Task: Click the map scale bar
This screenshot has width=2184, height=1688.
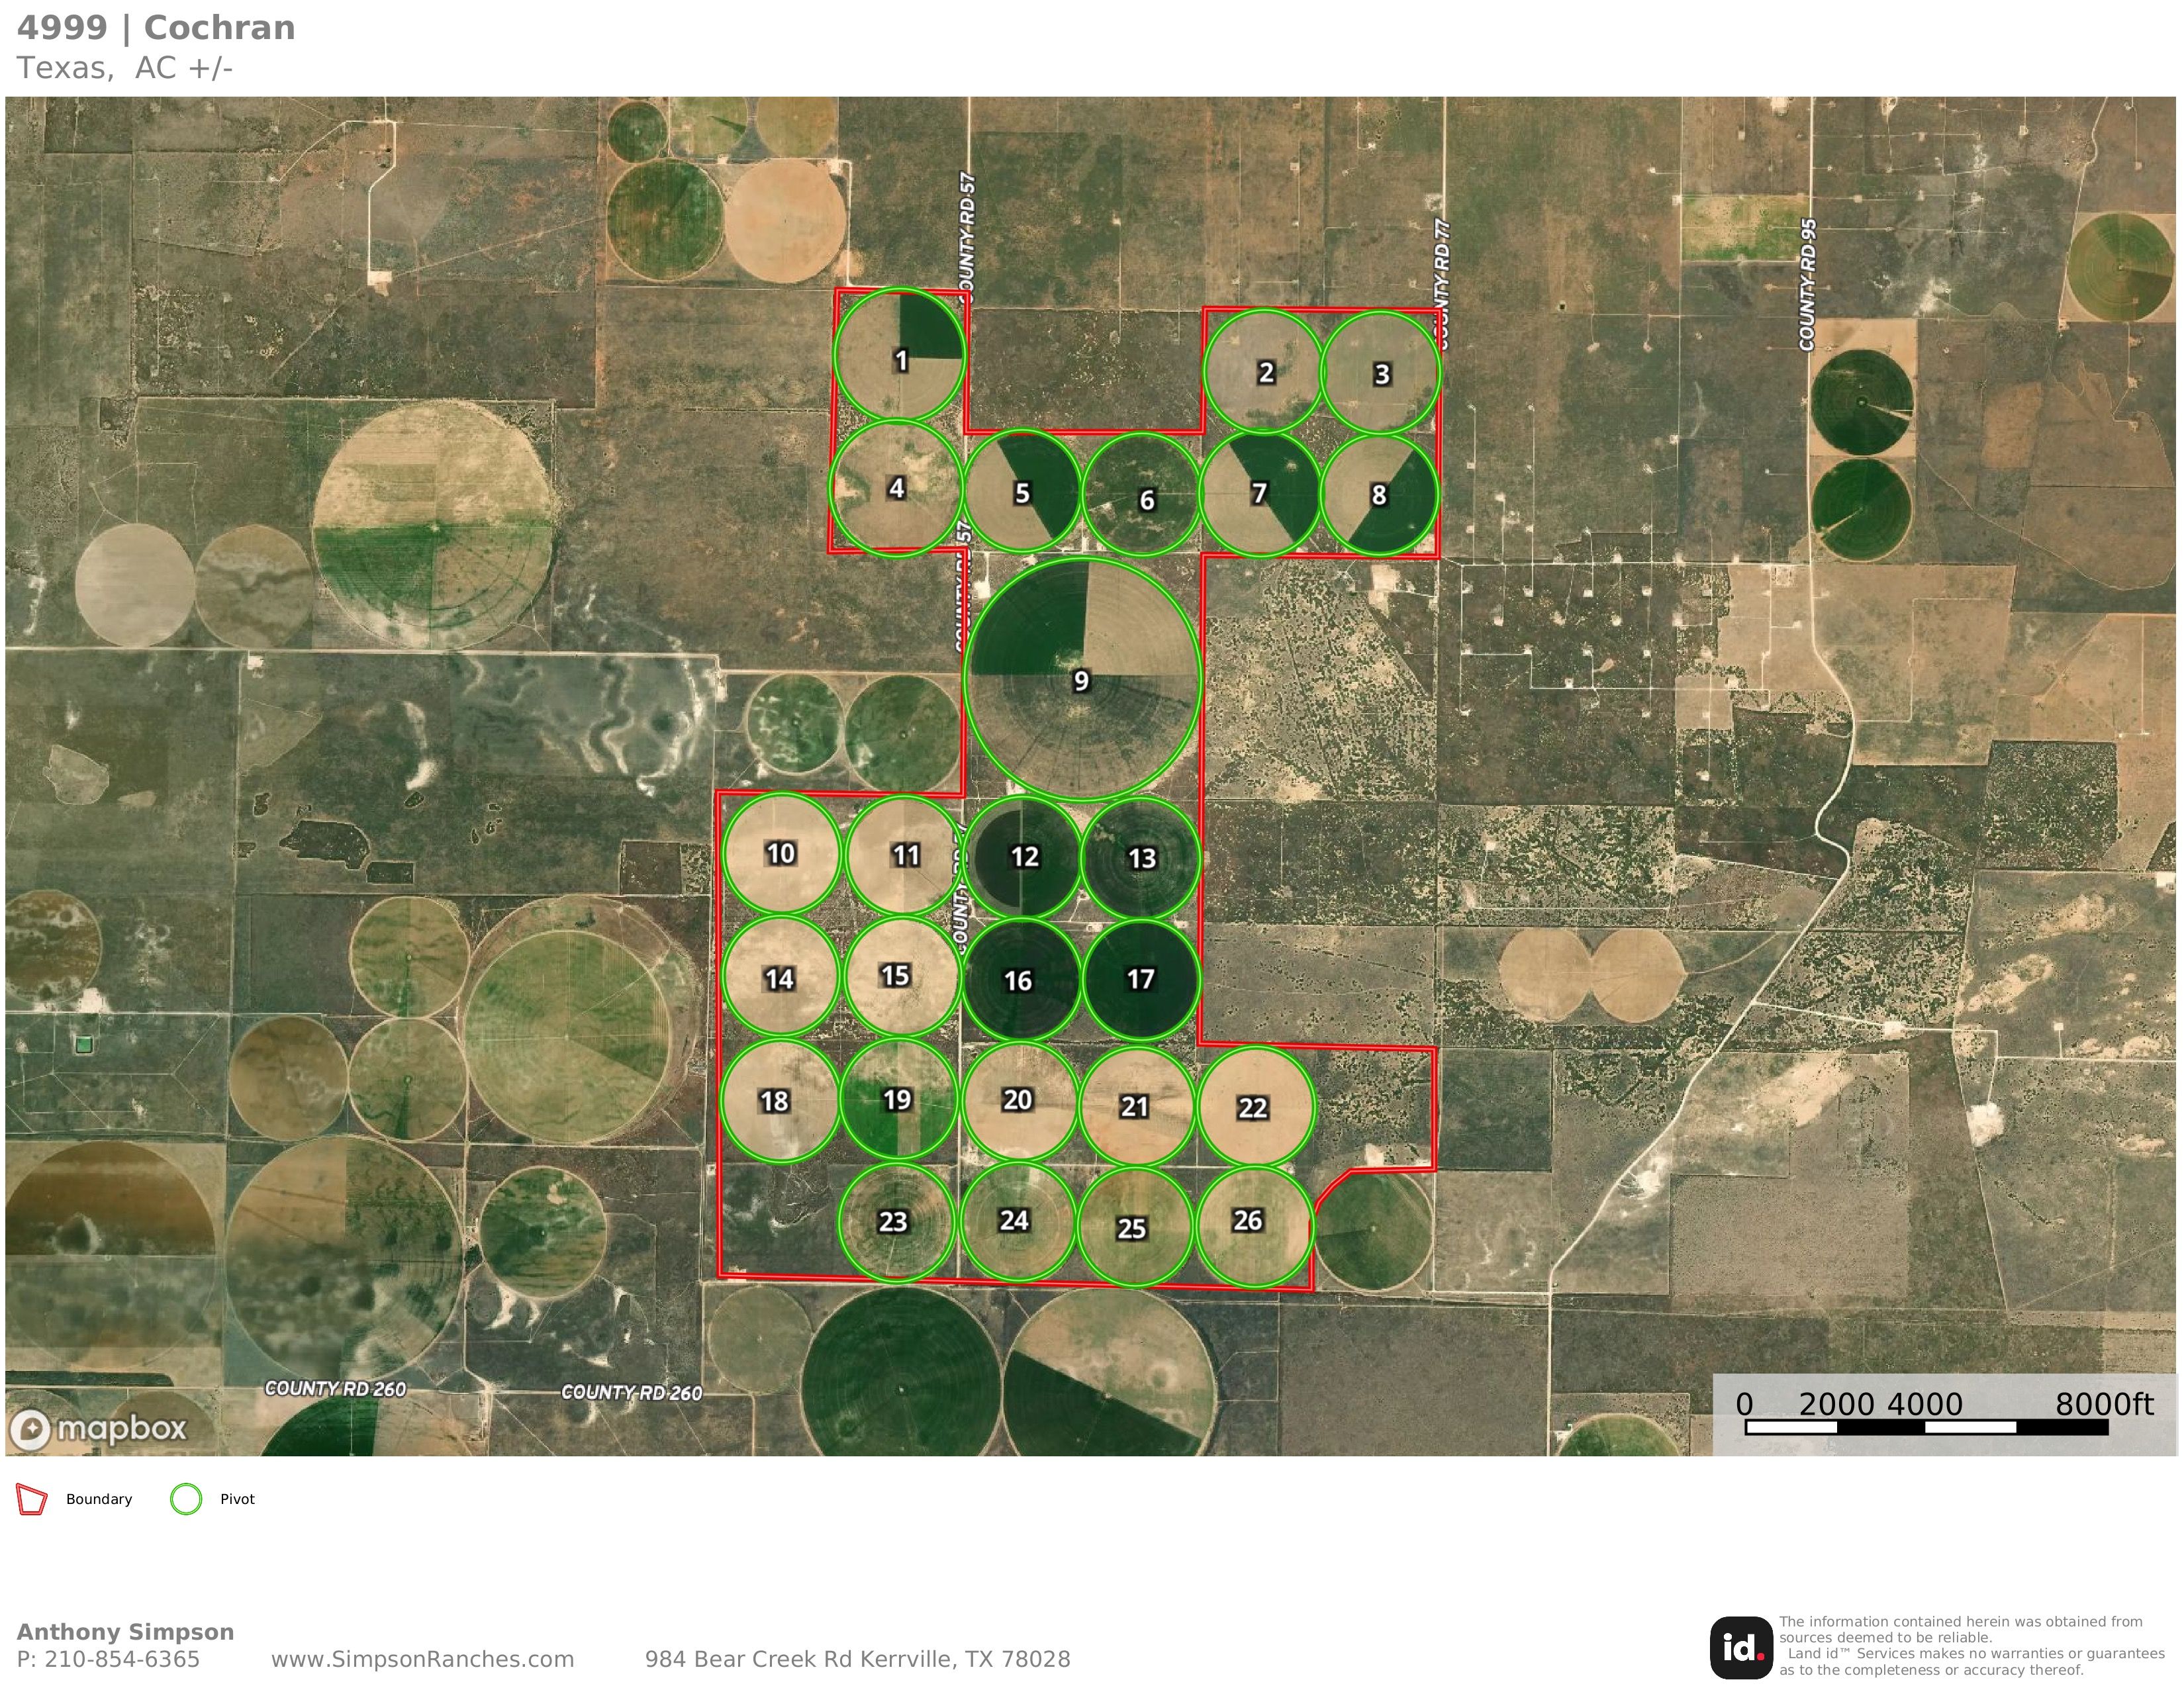Action: 1926,1427
